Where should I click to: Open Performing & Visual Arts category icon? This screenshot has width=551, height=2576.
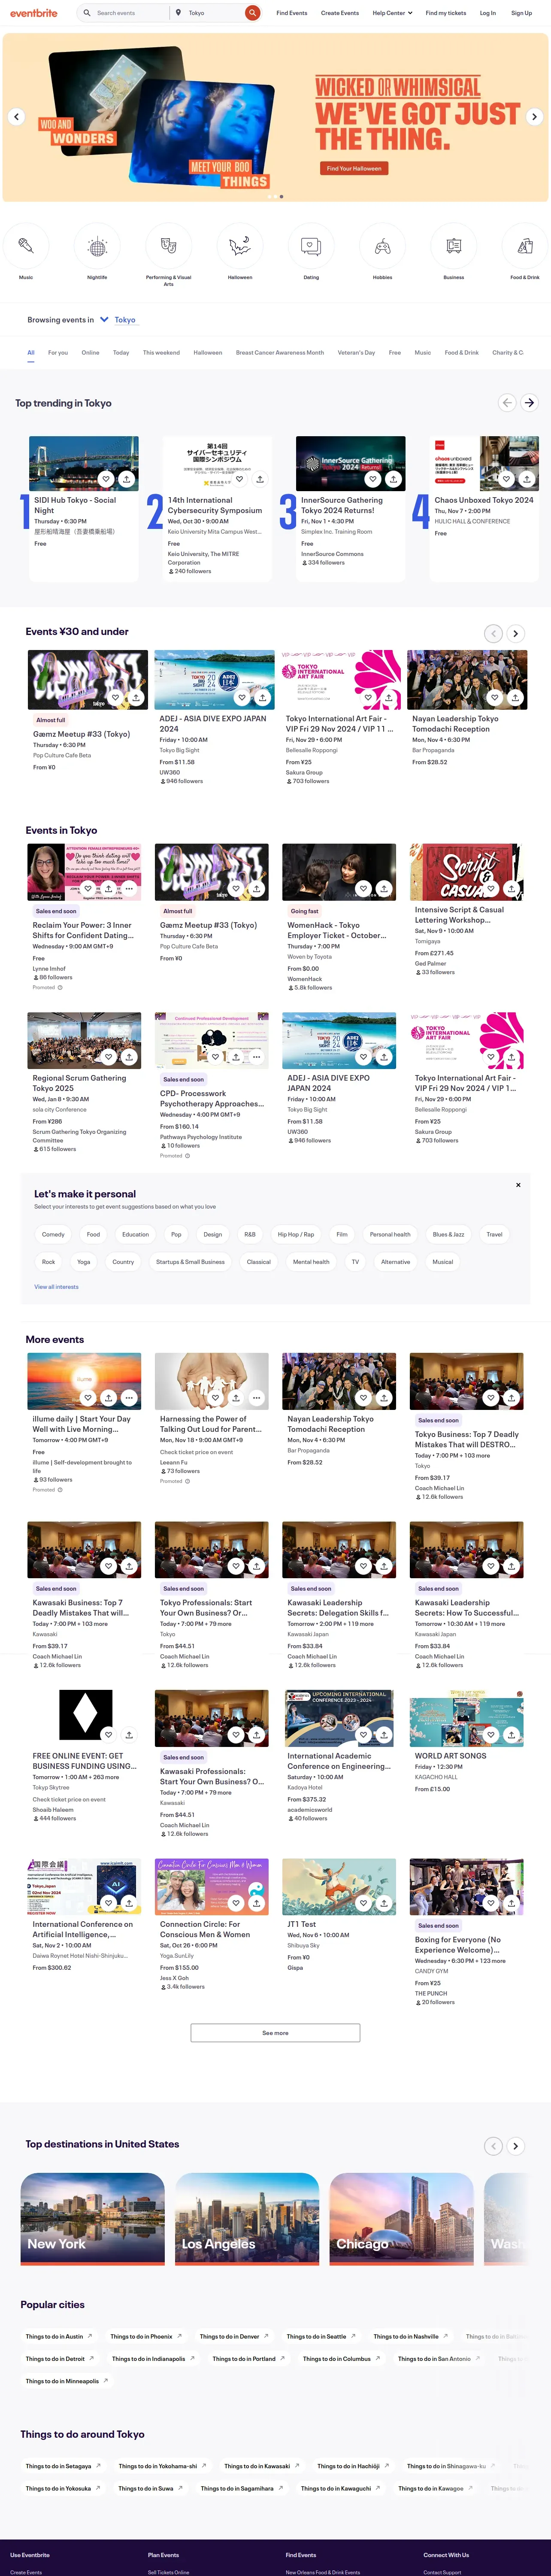(168, 245)
